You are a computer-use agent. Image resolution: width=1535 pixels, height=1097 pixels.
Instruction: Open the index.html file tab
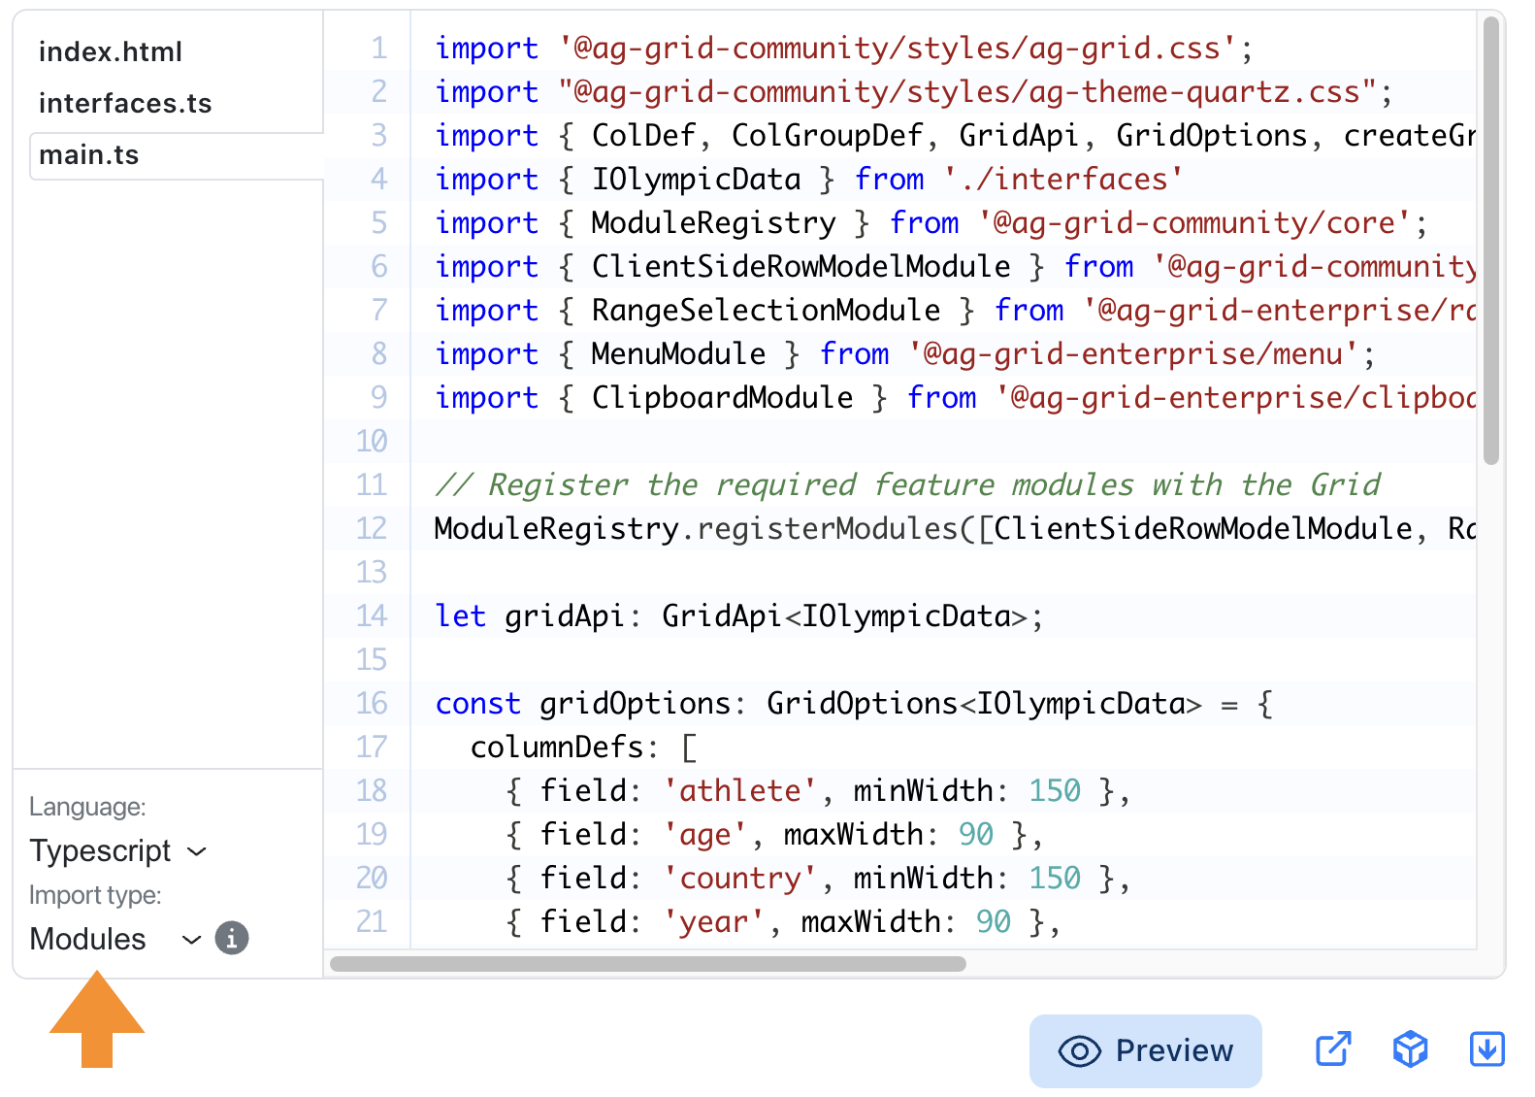pyautogui.click(x=111, y=51)
